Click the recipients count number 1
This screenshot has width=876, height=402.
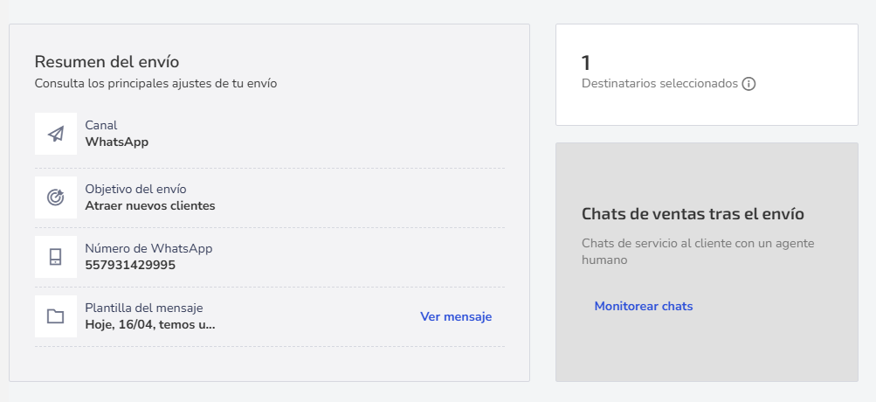tap(585, 63)
